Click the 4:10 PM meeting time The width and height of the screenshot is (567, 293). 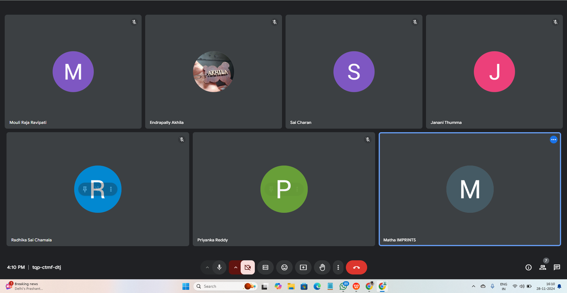(16, 267)
